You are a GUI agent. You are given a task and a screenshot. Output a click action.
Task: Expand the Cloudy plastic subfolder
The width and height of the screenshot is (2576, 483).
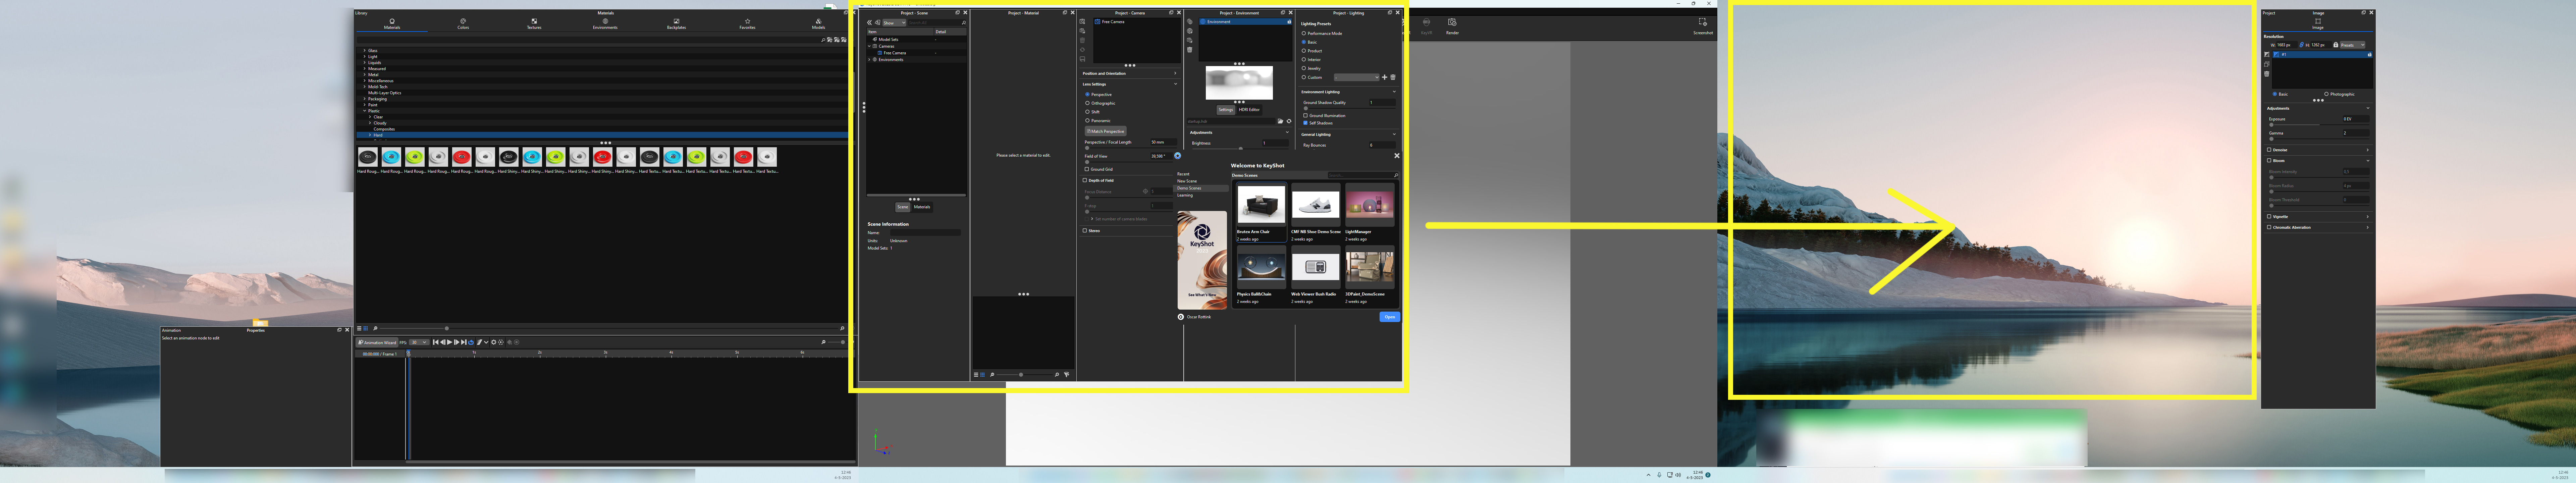coord(370,123)
